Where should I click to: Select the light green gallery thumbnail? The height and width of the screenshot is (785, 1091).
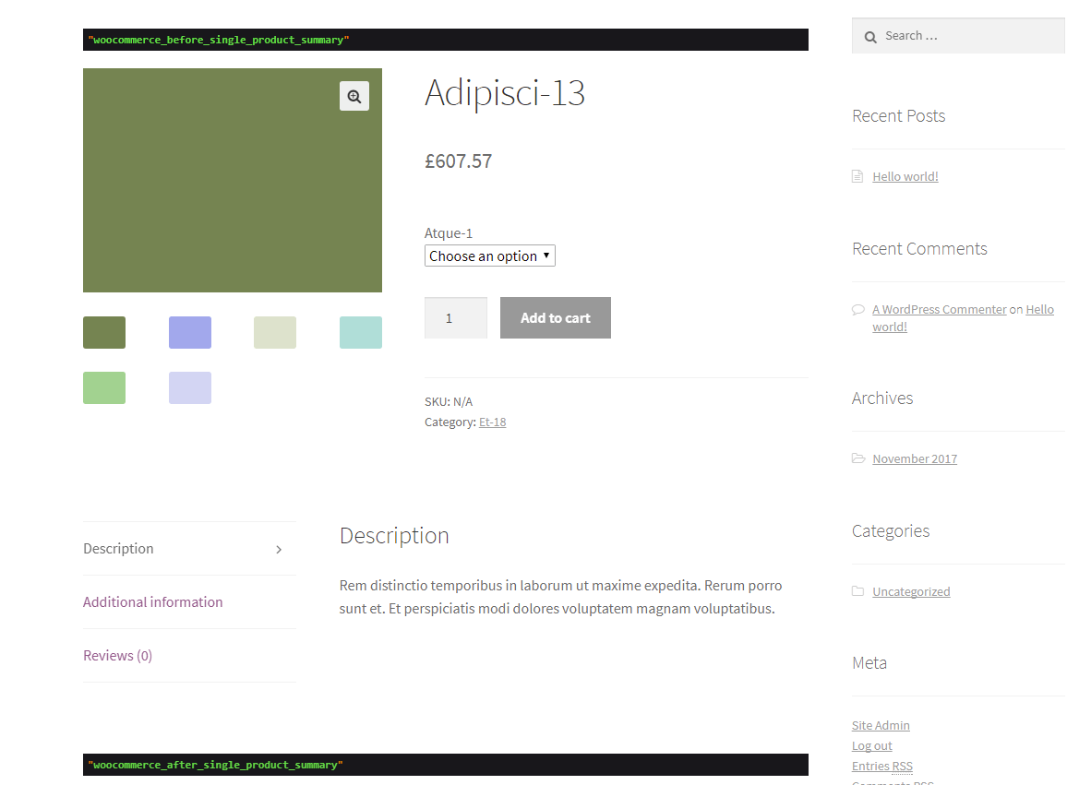pos(104,388)
